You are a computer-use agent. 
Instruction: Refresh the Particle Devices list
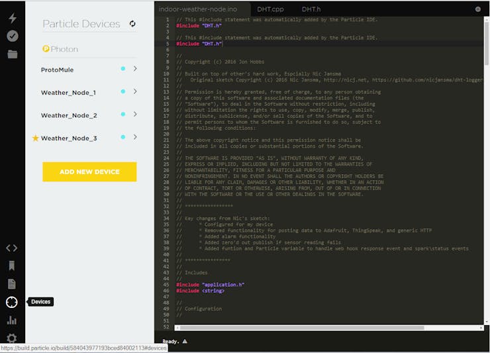(132, 24)
